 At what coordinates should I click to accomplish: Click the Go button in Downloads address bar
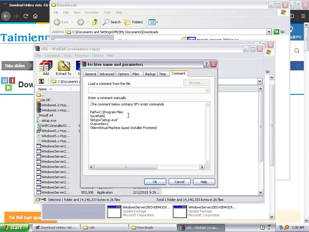point(279,32)
